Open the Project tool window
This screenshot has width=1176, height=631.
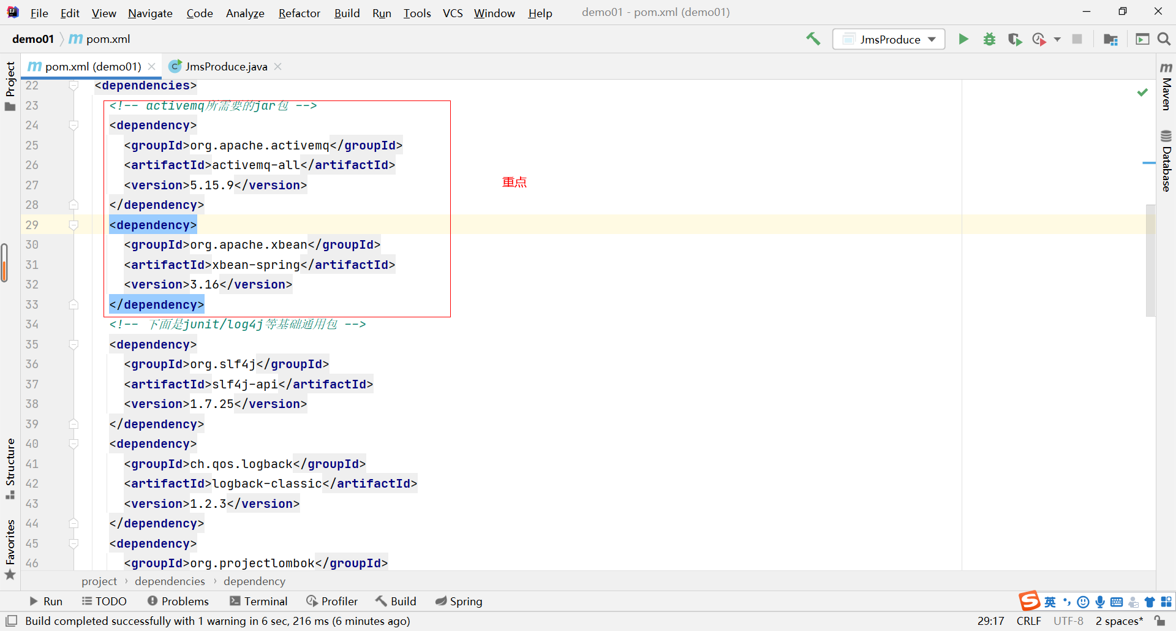[x=10, y=86]
